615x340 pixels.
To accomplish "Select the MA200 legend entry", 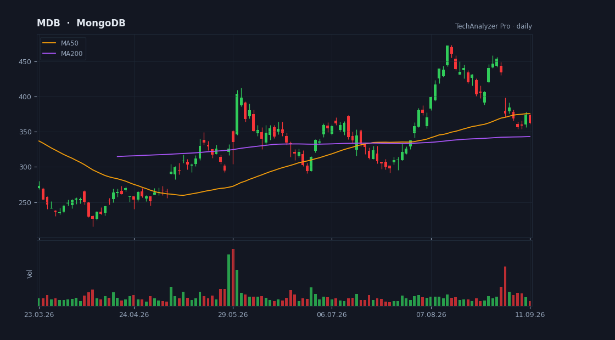I will pyautogui.click(x=63, y=54).
